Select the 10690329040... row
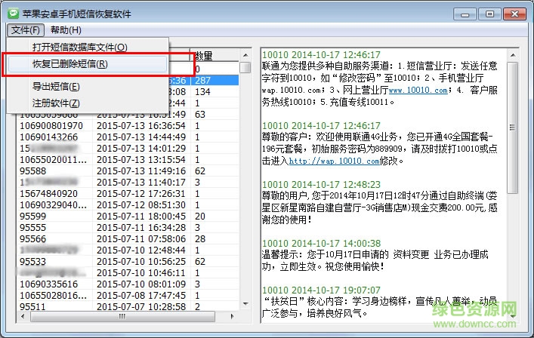The height and width of the screenshot is (338, 534). coord(128,205)
